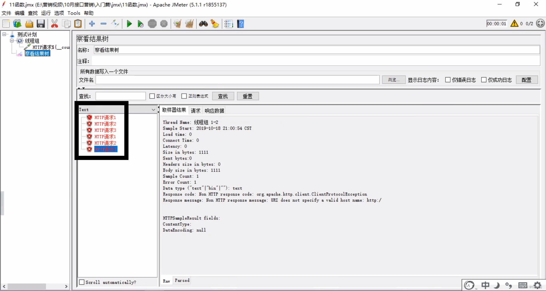546x291 pixels.
Task: Click Start no pauses icon
Action: (x=140, y=24)
